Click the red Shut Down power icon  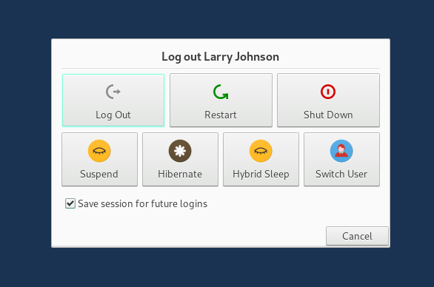328,92
